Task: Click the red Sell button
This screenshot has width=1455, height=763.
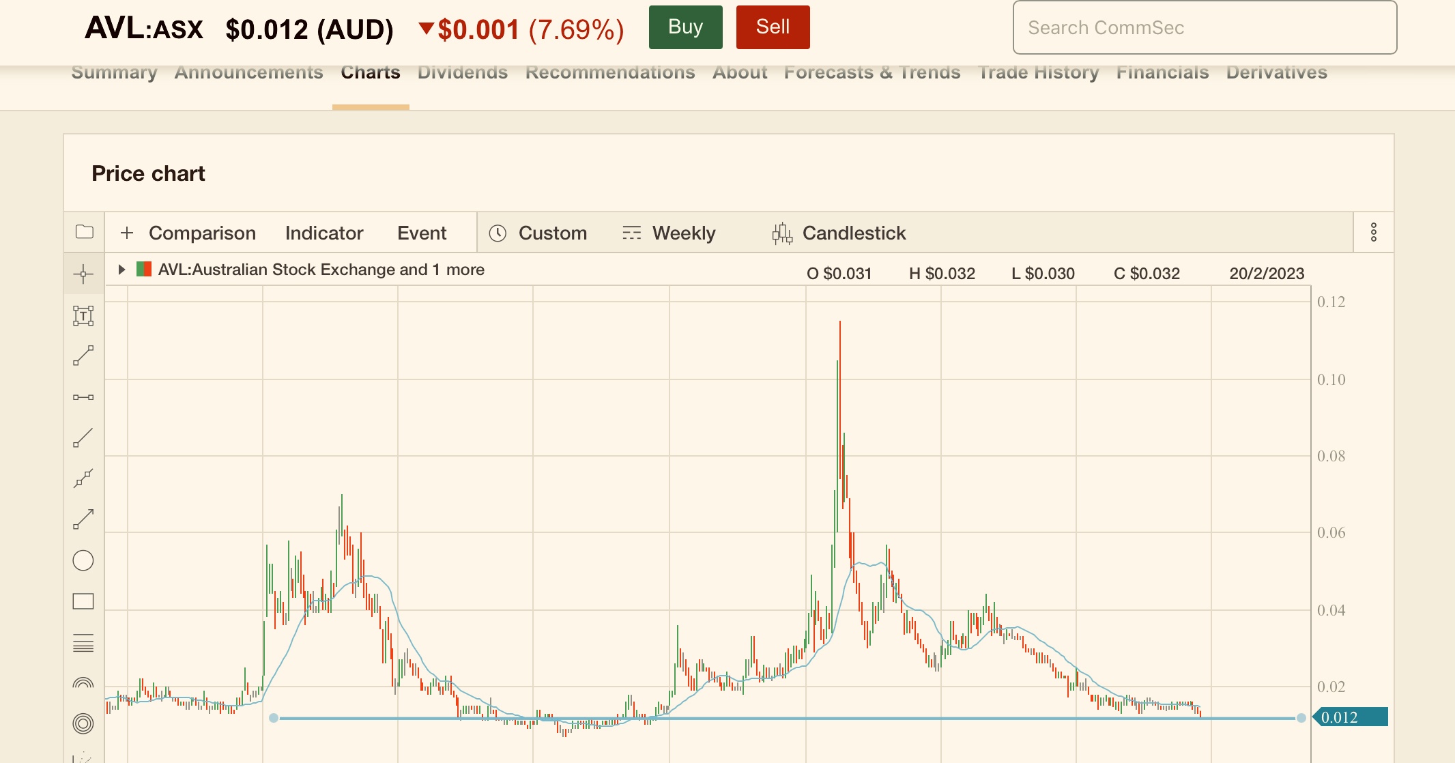Action: coord(773,27)
